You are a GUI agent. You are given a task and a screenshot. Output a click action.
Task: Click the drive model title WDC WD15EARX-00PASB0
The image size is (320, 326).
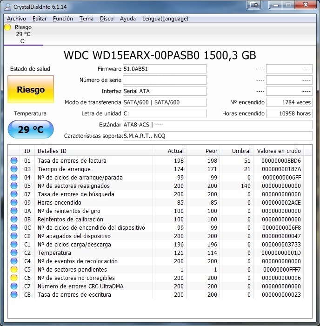click(x=132, y=55)
